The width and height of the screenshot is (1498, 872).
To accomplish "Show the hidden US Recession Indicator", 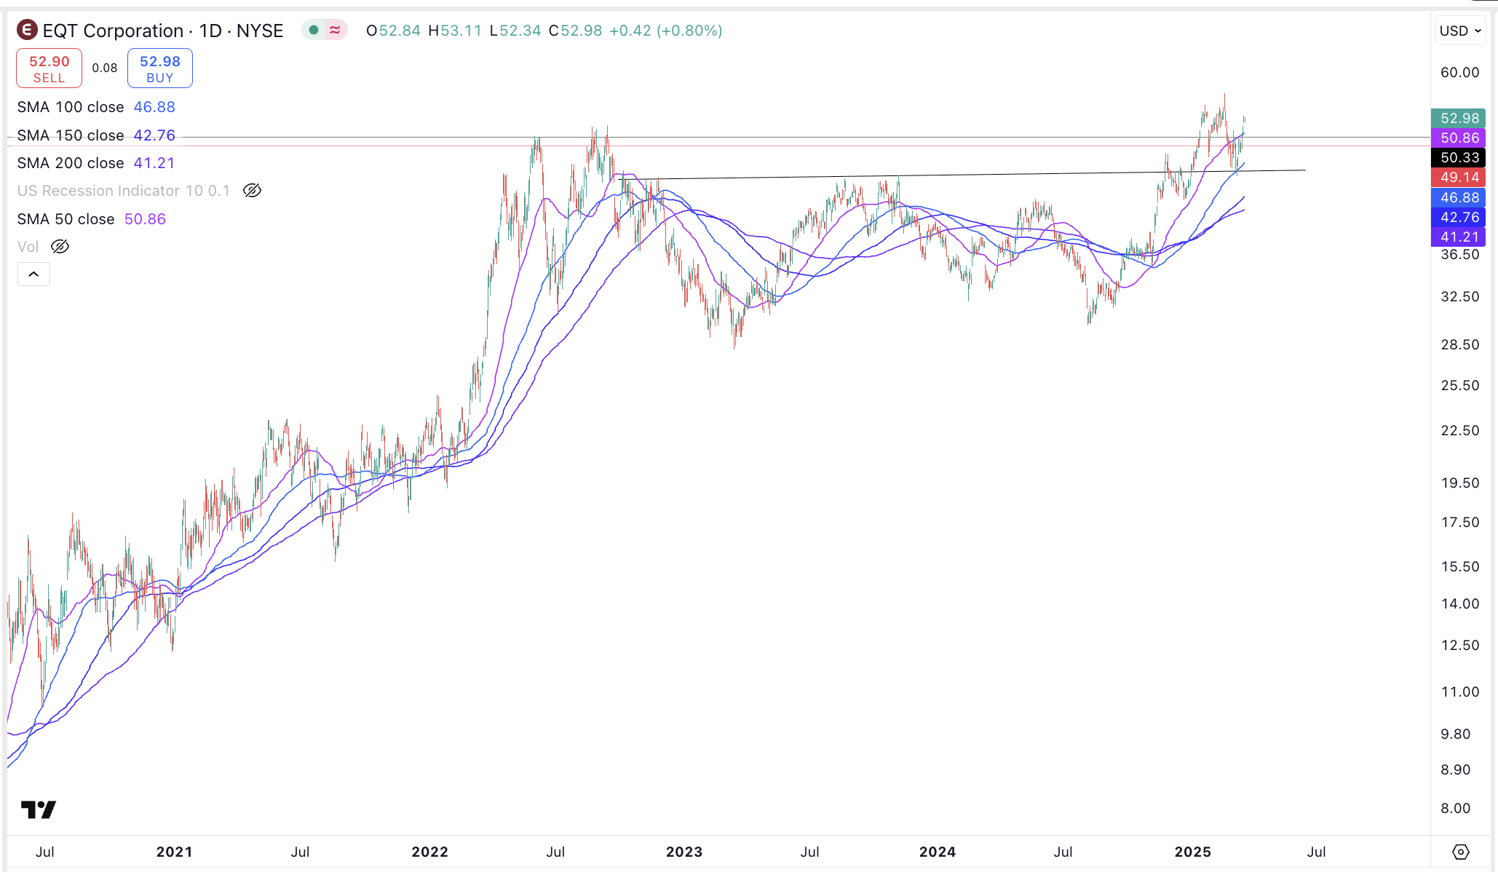I will pyautogui.click(x=251, y=190).
